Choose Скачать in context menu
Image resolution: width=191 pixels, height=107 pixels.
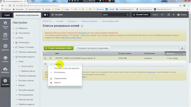coord(65,64)
